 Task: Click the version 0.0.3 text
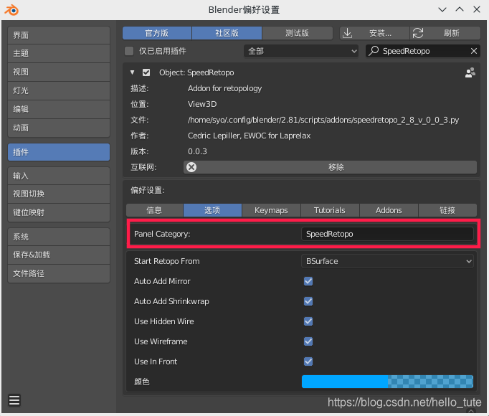point(197,151)
